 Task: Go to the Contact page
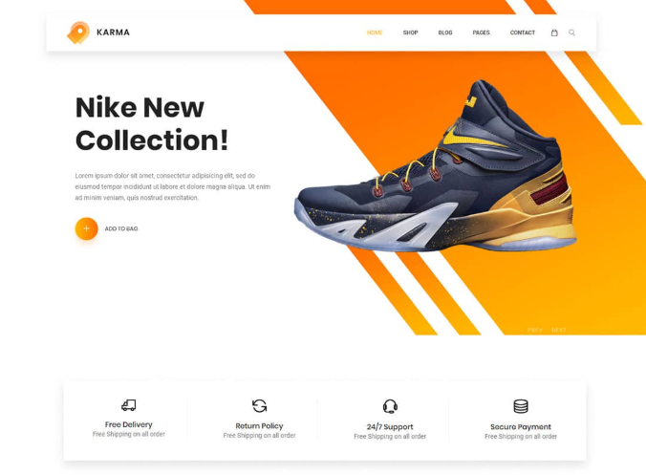click(523, 32)
